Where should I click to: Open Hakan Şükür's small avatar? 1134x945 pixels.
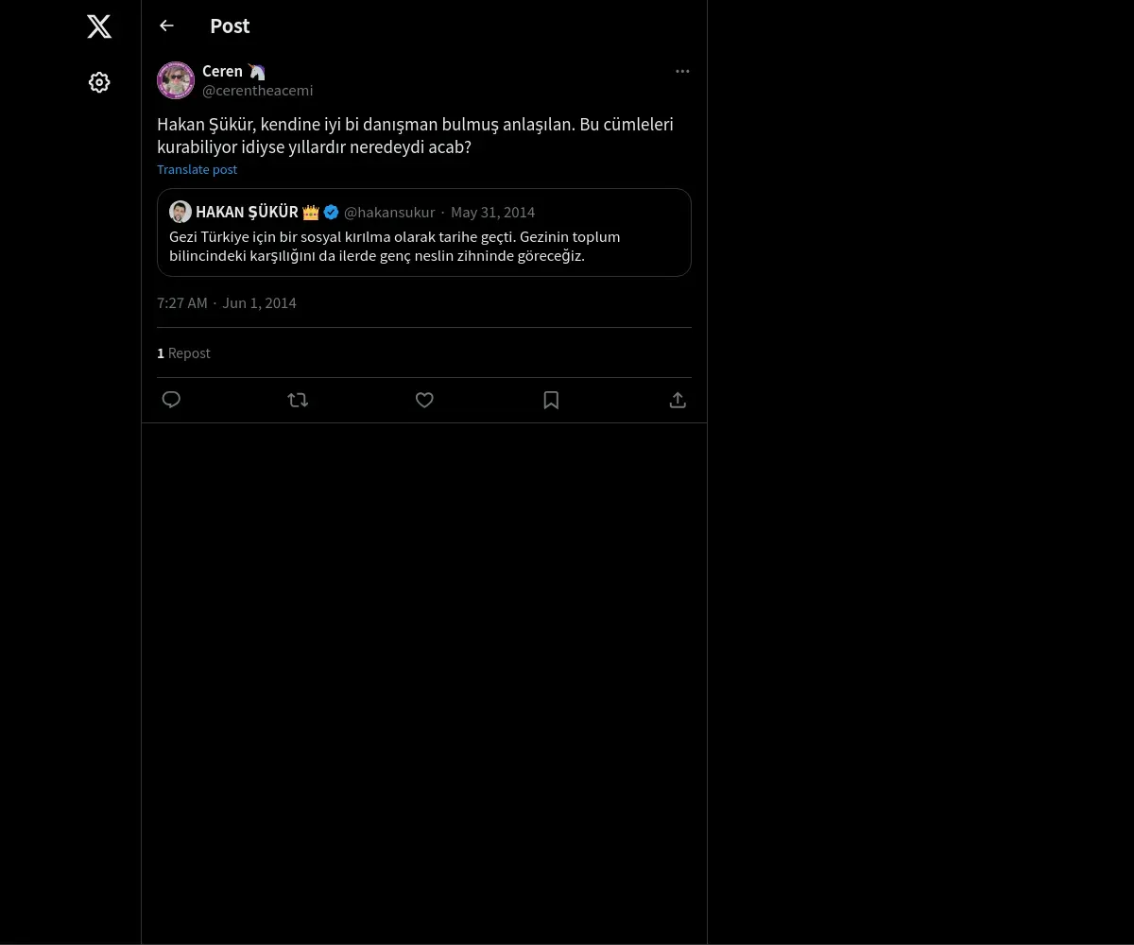click(x=180, y=212)
